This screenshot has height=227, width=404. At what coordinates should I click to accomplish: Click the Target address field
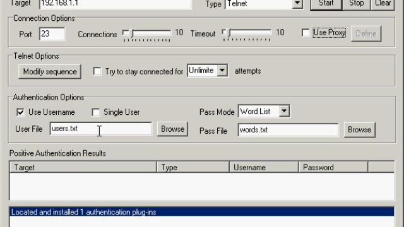[115, 4]
